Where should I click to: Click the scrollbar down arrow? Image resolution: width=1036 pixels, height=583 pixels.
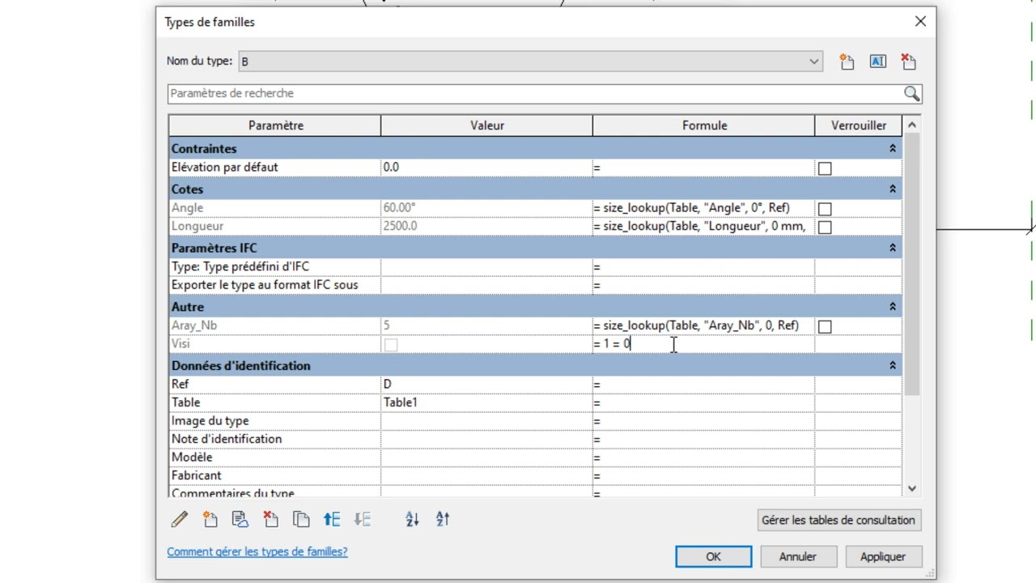click(912, 488)
